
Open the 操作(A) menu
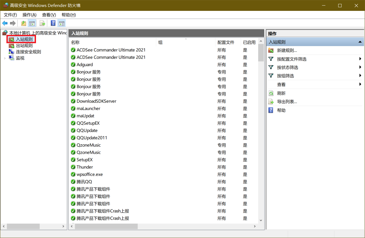[x=29, y=15]
